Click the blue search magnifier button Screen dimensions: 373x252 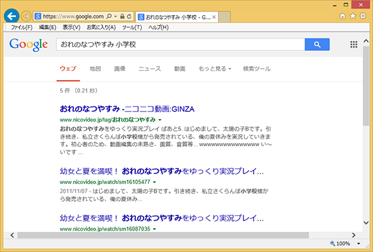[x=317, y=44]
